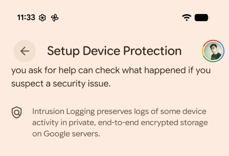Tap the back arrow button
Screen dimensions: 229x156
(x=25, y=51)
